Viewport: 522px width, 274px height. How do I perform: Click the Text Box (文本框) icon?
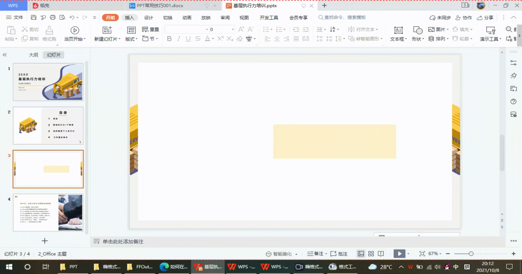[398, 30]
